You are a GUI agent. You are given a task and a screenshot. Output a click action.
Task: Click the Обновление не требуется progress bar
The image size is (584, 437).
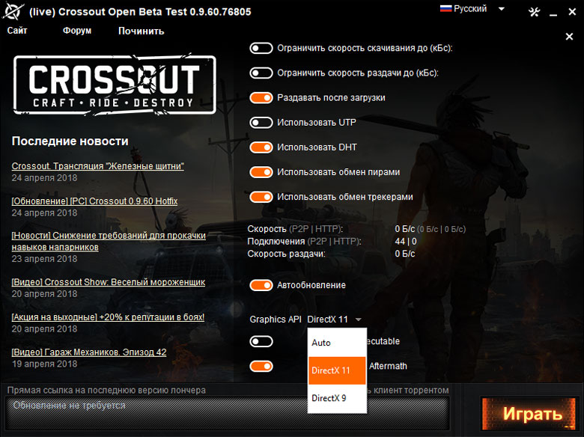228,413
